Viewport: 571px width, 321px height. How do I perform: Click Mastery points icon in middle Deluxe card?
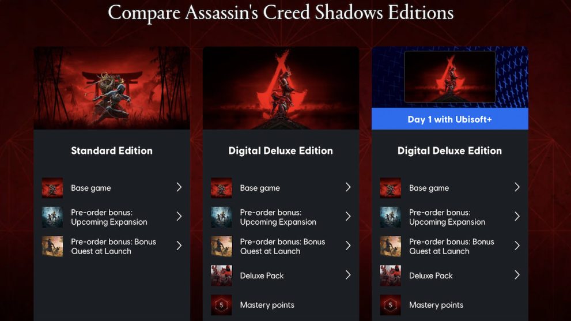[221, 305]
